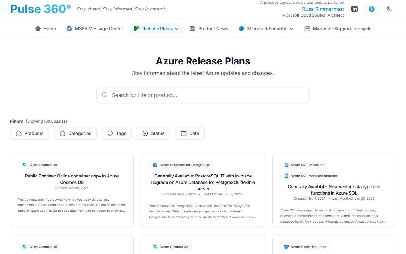Open the Products filter dropdown
Image resolution: width=406 pixels, height=254 pixels.
(x=29, y=133)
